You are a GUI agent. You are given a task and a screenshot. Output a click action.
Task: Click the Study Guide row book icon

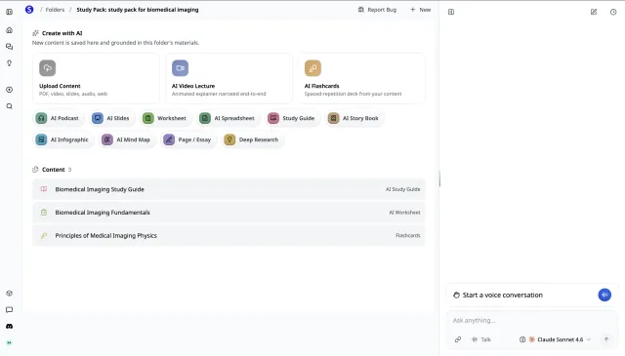click(44, 189)
